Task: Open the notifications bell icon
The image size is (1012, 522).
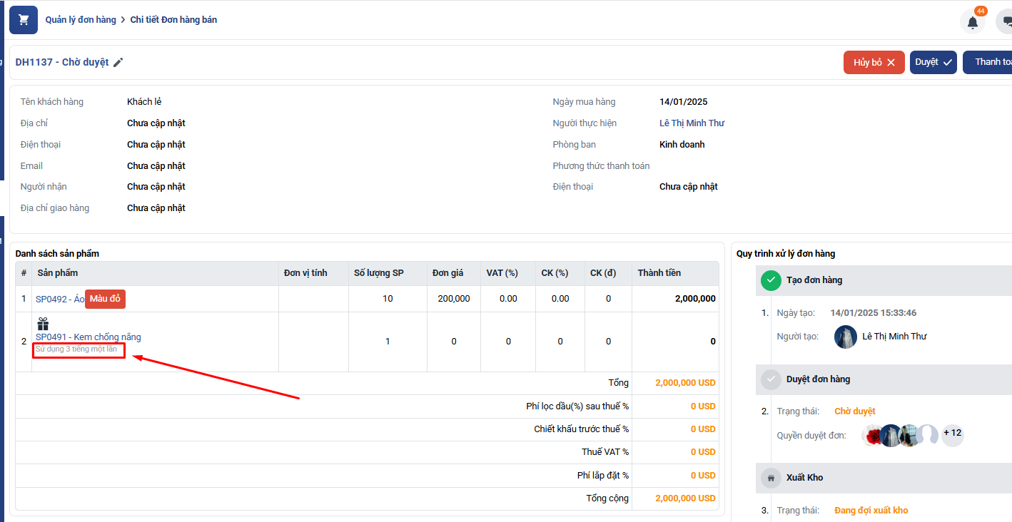Action: pyautogui.click(x=972, y=22)
